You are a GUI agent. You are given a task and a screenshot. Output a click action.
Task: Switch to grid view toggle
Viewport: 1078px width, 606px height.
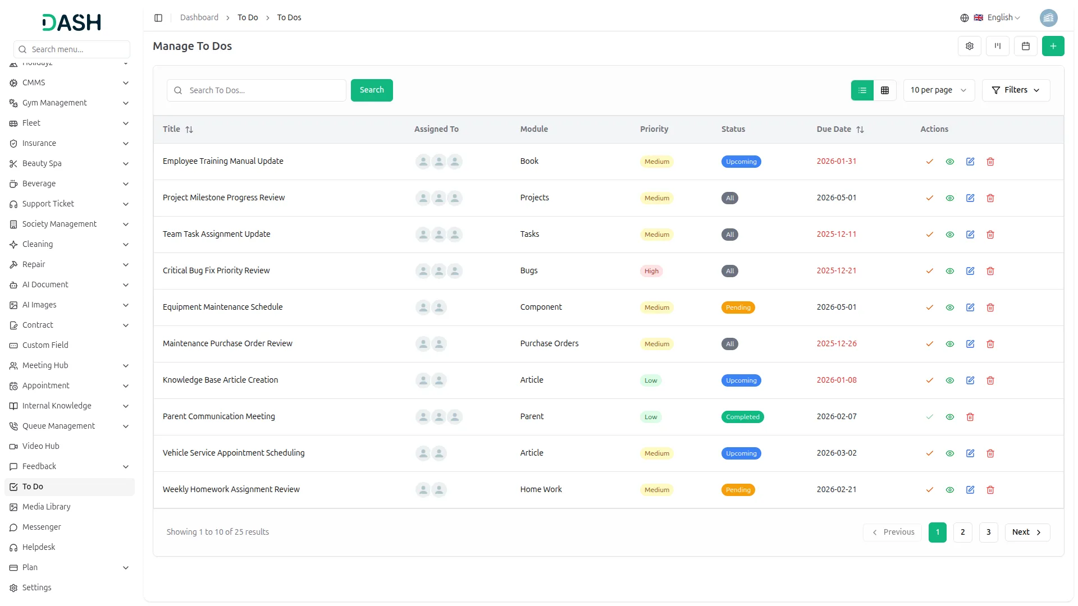(x=884, y=90)
